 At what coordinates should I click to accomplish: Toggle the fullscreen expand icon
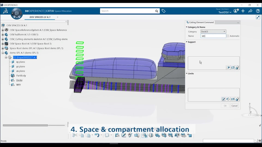click(x=258, y=17)
